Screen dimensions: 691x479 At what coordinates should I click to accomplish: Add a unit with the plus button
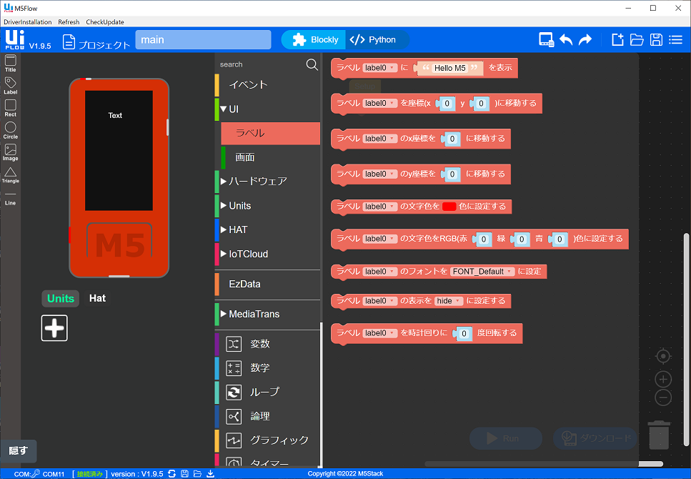pyautogui.click(x=54, y=328)
